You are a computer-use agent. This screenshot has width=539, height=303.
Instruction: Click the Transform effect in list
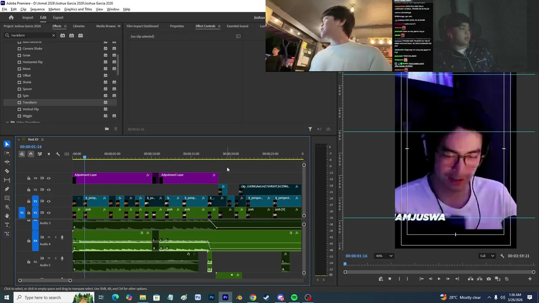click(x=29, y=102)
